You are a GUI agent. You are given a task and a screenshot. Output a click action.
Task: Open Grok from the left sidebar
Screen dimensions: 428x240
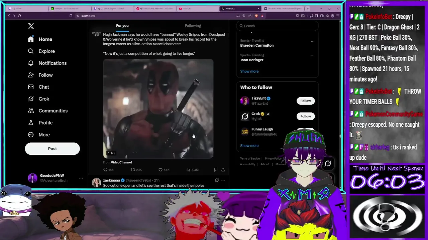(x=38, y=99)
